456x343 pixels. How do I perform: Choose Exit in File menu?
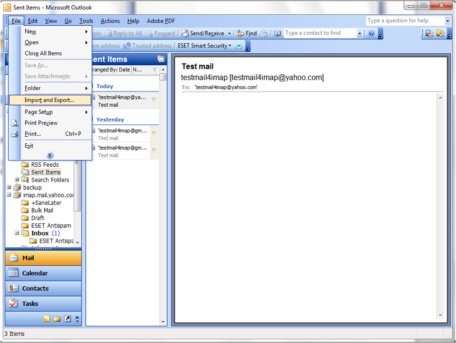click(x=50, y=146)
